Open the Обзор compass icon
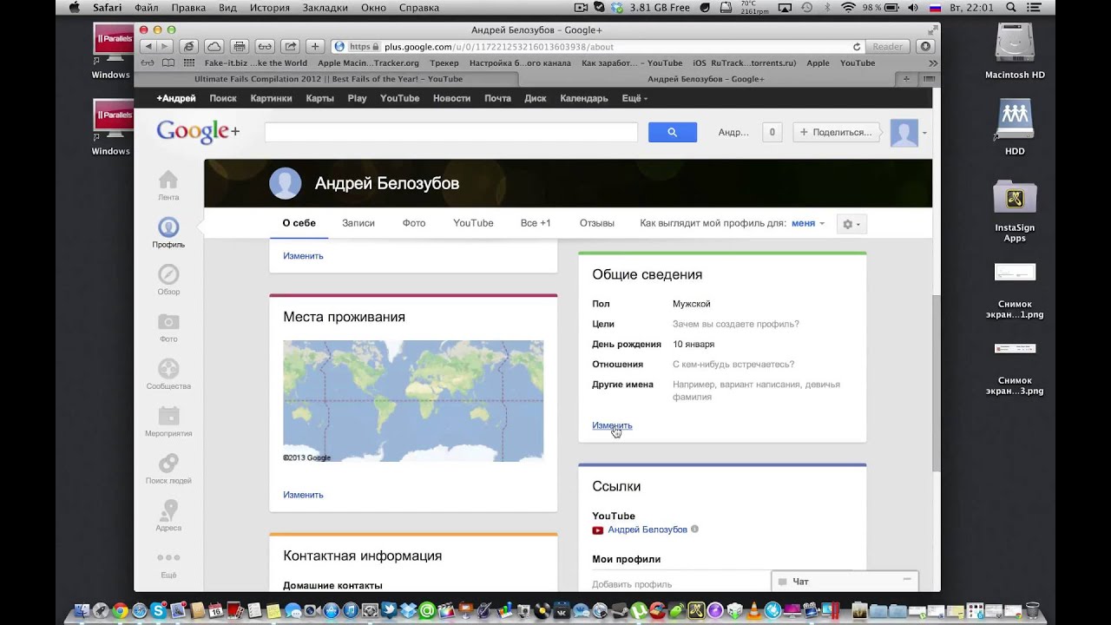The width and height of the screenshot is (1111, 625). (168, 274)
